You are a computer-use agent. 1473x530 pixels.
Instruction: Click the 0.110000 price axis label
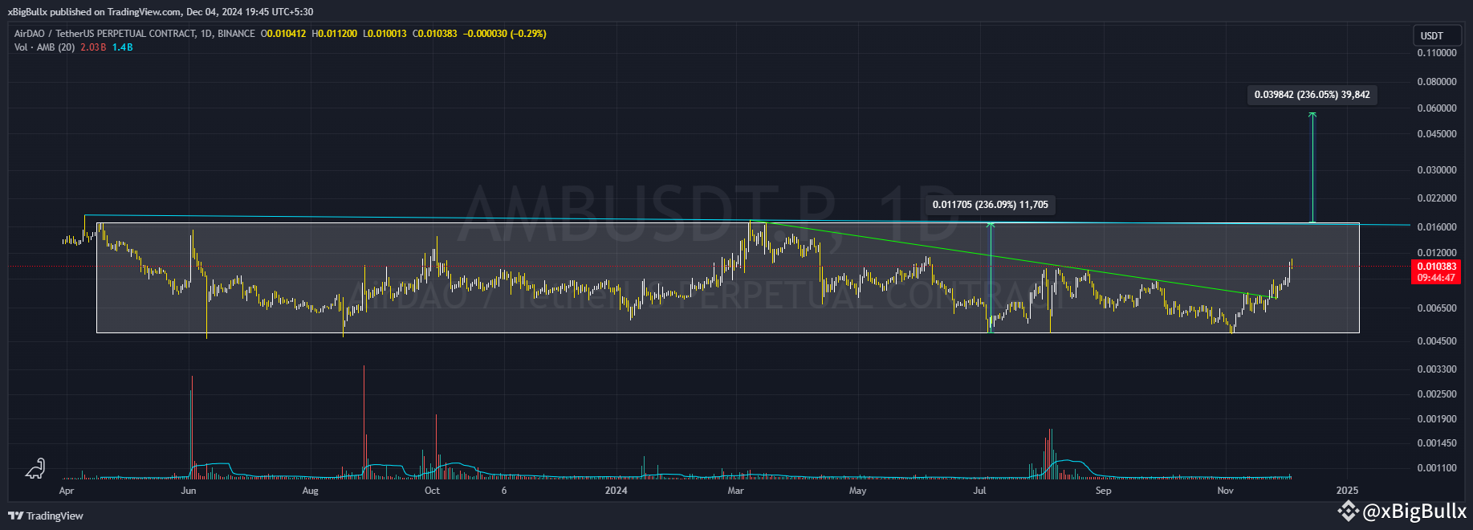click(1436, 53)
